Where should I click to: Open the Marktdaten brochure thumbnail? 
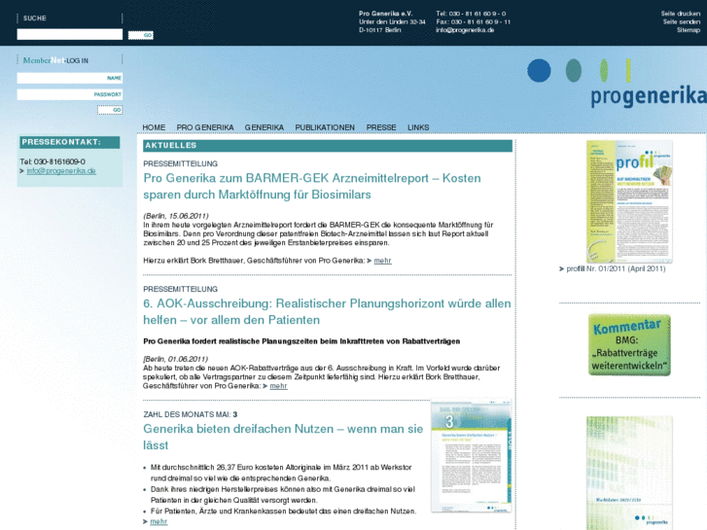pos(629,473)
